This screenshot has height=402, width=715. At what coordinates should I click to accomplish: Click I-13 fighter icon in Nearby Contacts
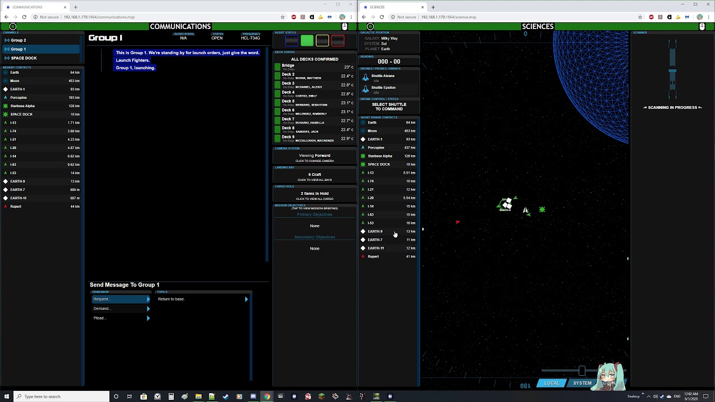click(6, 123)
